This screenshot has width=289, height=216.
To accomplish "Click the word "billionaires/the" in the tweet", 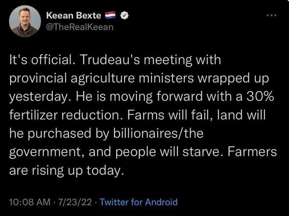I will 158,133.
